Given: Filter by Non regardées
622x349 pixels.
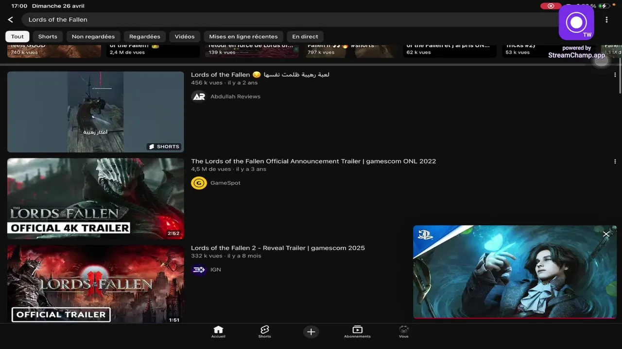Looking at the screenshot, I should pos(93,36).
